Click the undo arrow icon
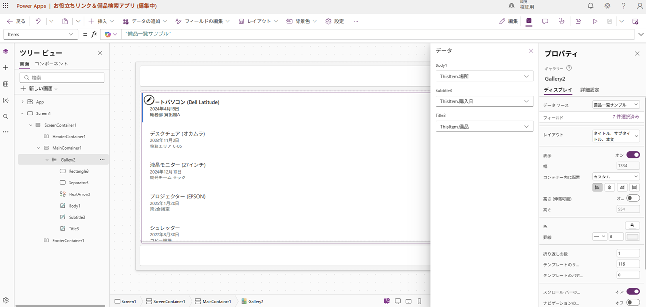Image resolution: width=646 pixels, height=307 pixels. click(x=38, y=21)
